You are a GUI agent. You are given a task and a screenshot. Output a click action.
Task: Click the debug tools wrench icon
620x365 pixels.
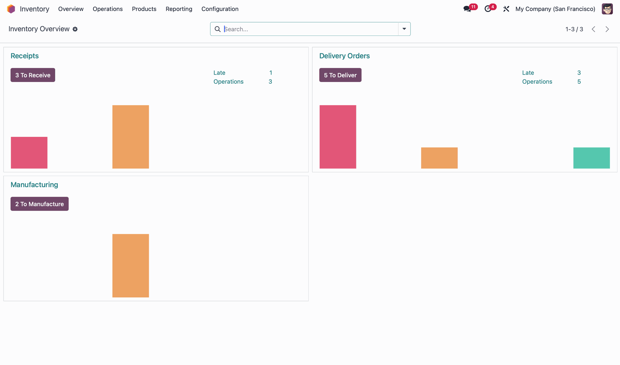(506, 9)
